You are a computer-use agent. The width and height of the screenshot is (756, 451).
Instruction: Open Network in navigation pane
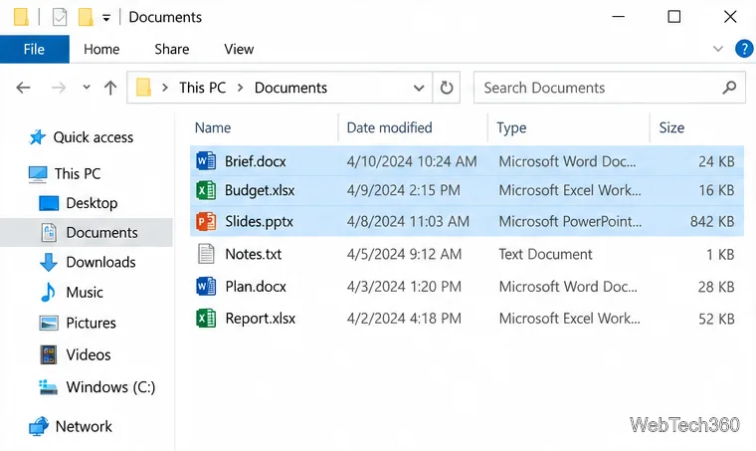(84, 426)
